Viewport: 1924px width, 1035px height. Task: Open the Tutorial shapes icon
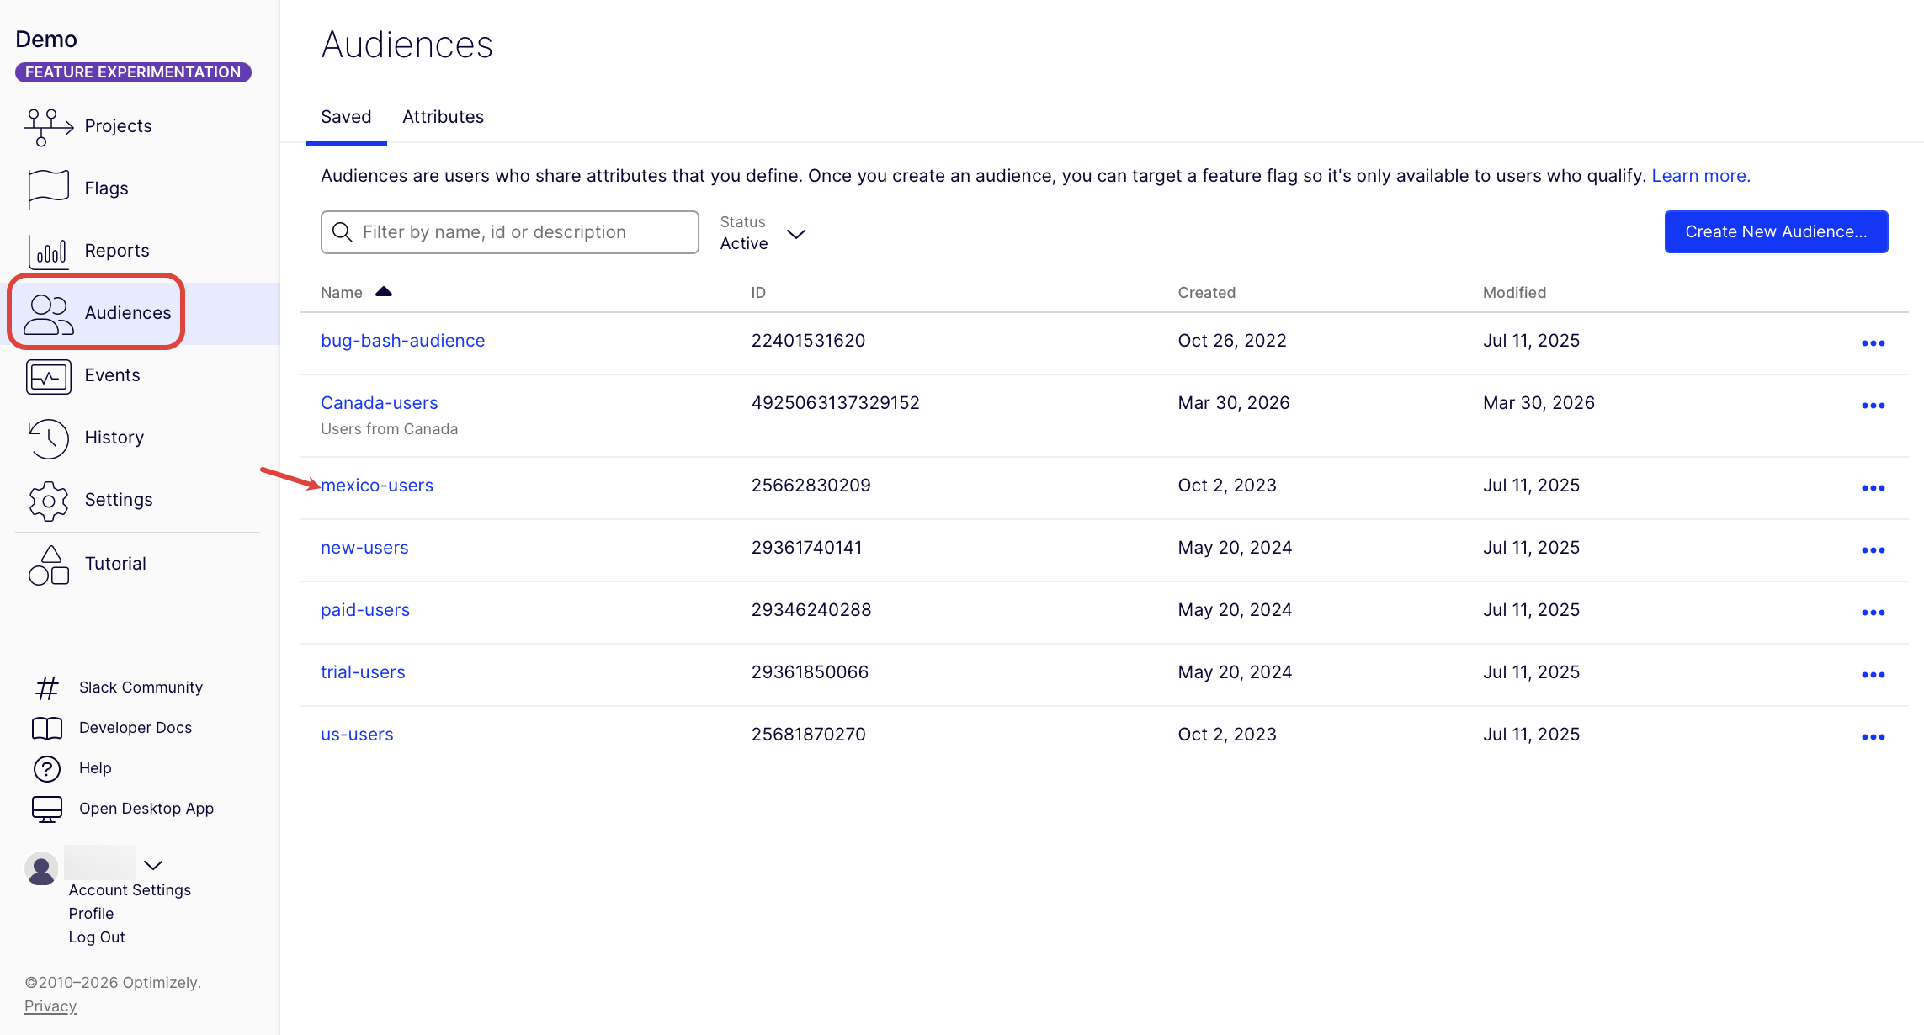tap(48, 565)
